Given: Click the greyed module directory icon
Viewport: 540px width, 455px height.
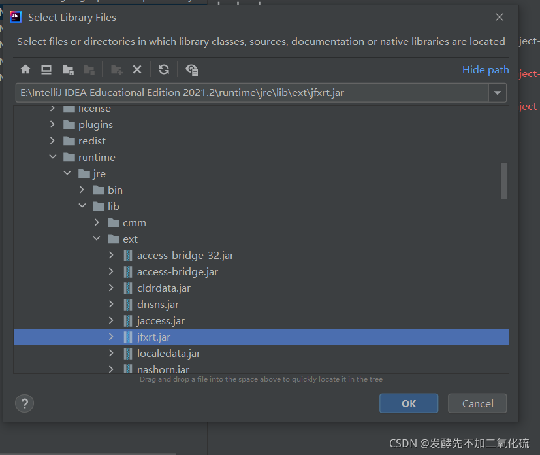Looking at the screenshot, I should coord(89,70).
